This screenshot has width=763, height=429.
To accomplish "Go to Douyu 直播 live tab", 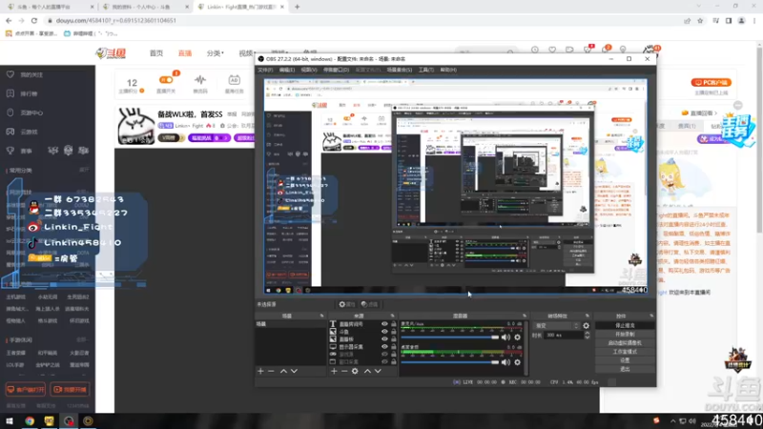I will 185,53.
